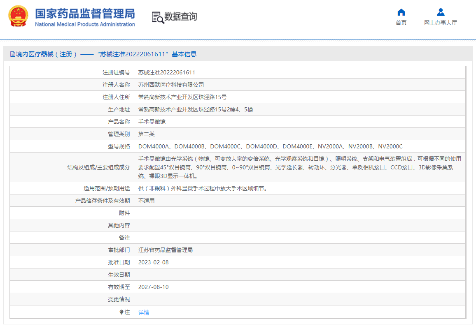Image resolution: width=476 pixels, height=326 pixels.
Task: Click the model list starting DOM4000A
Action: point(271,147)
